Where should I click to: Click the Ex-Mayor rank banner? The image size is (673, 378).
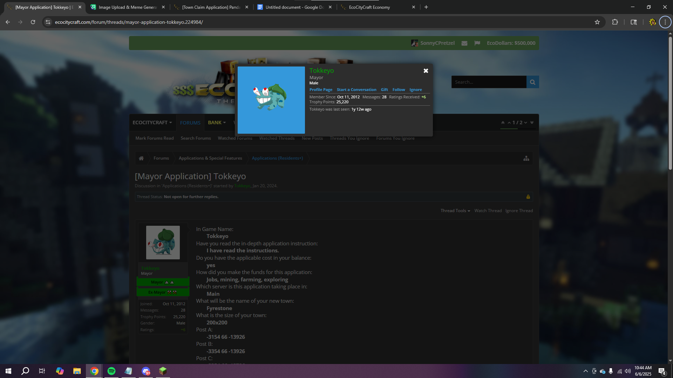163,292
